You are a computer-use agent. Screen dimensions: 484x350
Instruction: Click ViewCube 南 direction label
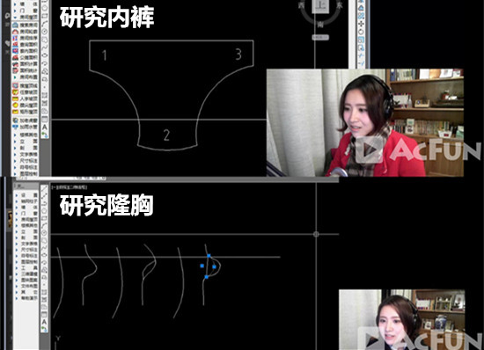pyautogui.click(x=320, y=25)
